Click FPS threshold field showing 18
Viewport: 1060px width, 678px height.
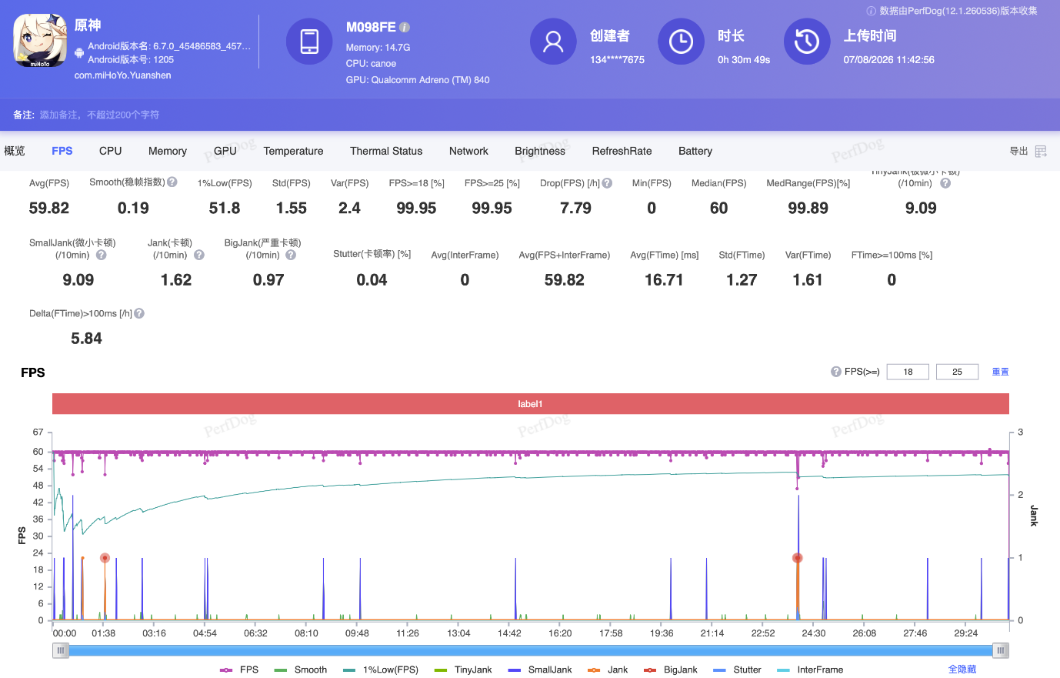pyautogui.click(x=908, y=372)
